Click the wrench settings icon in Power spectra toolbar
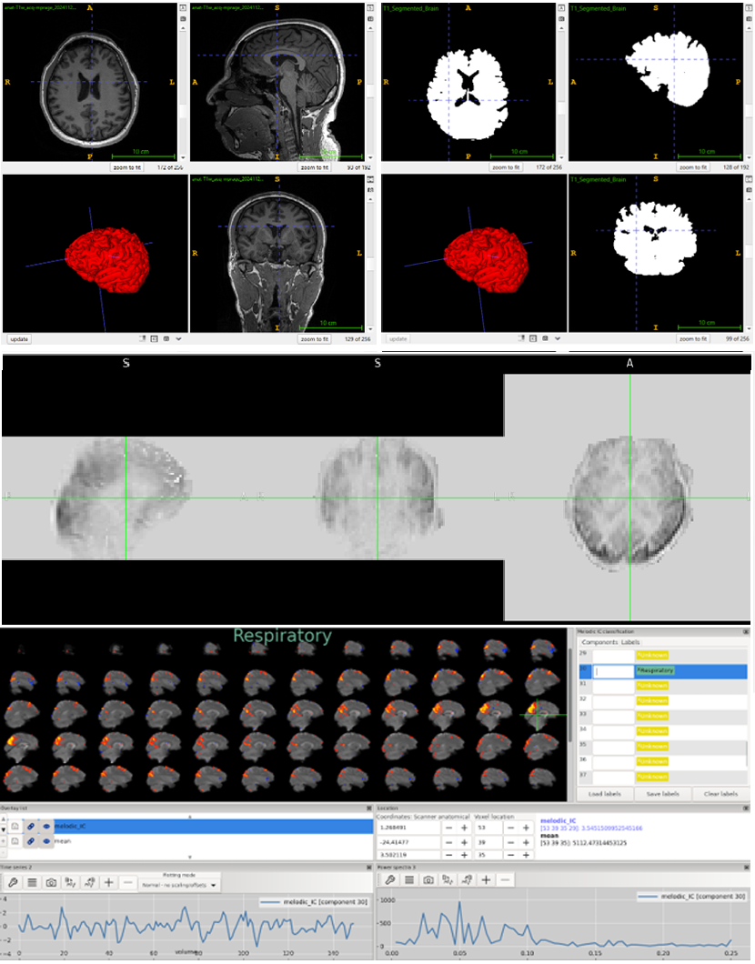 tap(389, 880)
